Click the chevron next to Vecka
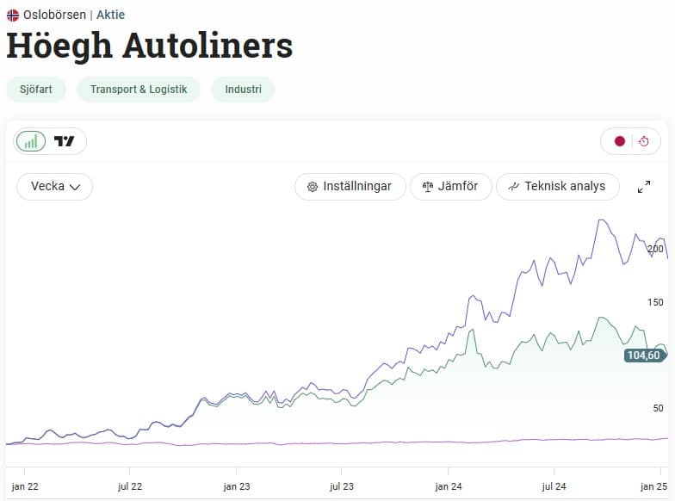 (x=75, y=188)
